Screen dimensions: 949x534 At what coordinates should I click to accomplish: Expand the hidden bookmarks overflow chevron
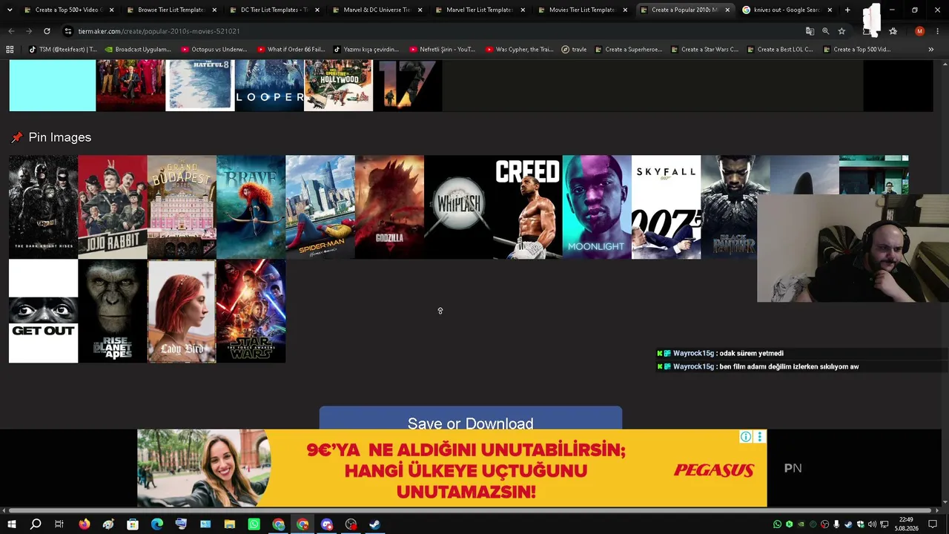click(x=930, y=50)
